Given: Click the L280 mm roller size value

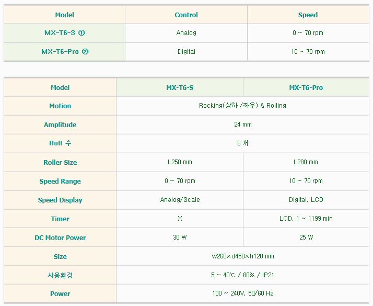Looking at the screenshot, I should click(x=306, y=162).
